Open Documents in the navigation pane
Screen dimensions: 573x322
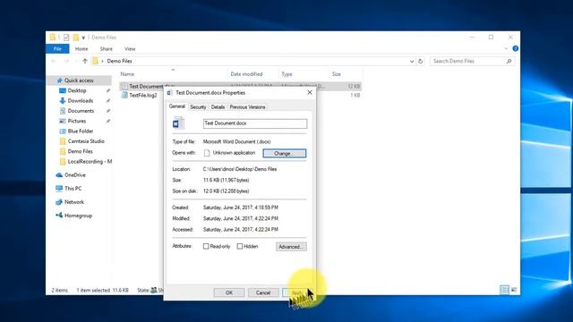pos(81,111)
